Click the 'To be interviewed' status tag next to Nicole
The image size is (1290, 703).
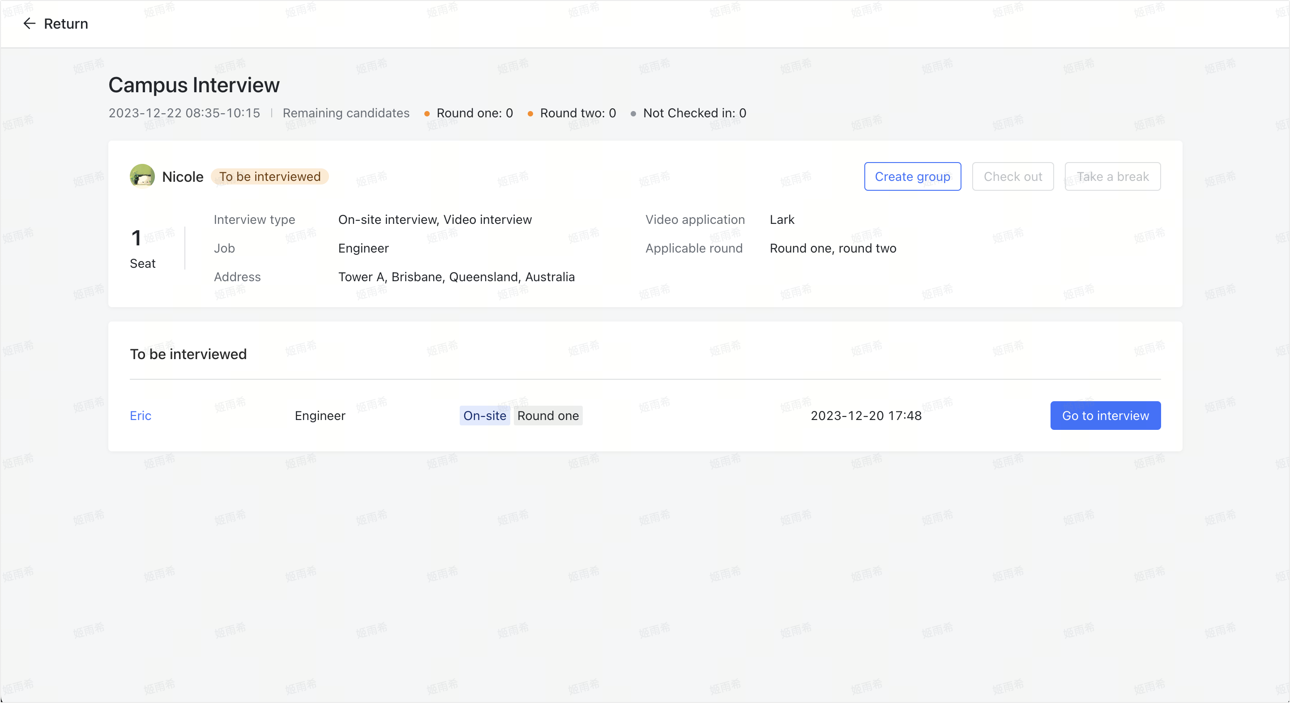pyautogui.click(x=269, y=176)
